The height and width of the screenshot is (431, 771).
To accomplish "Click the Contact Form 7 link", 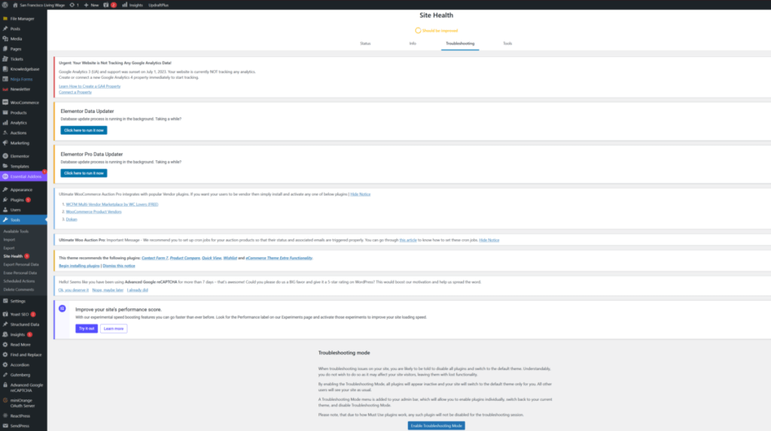I will tap(154, 258).
